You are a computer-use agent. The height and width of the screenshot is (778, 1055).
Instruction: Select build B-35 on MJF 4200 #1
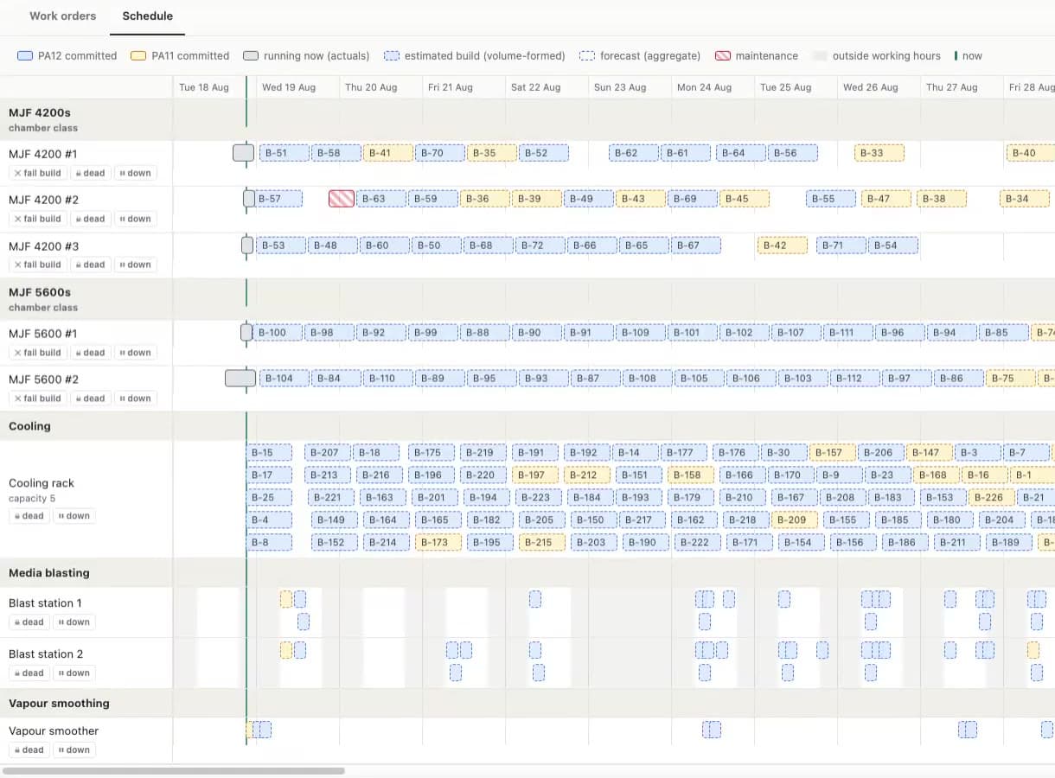tap(492, 153)
